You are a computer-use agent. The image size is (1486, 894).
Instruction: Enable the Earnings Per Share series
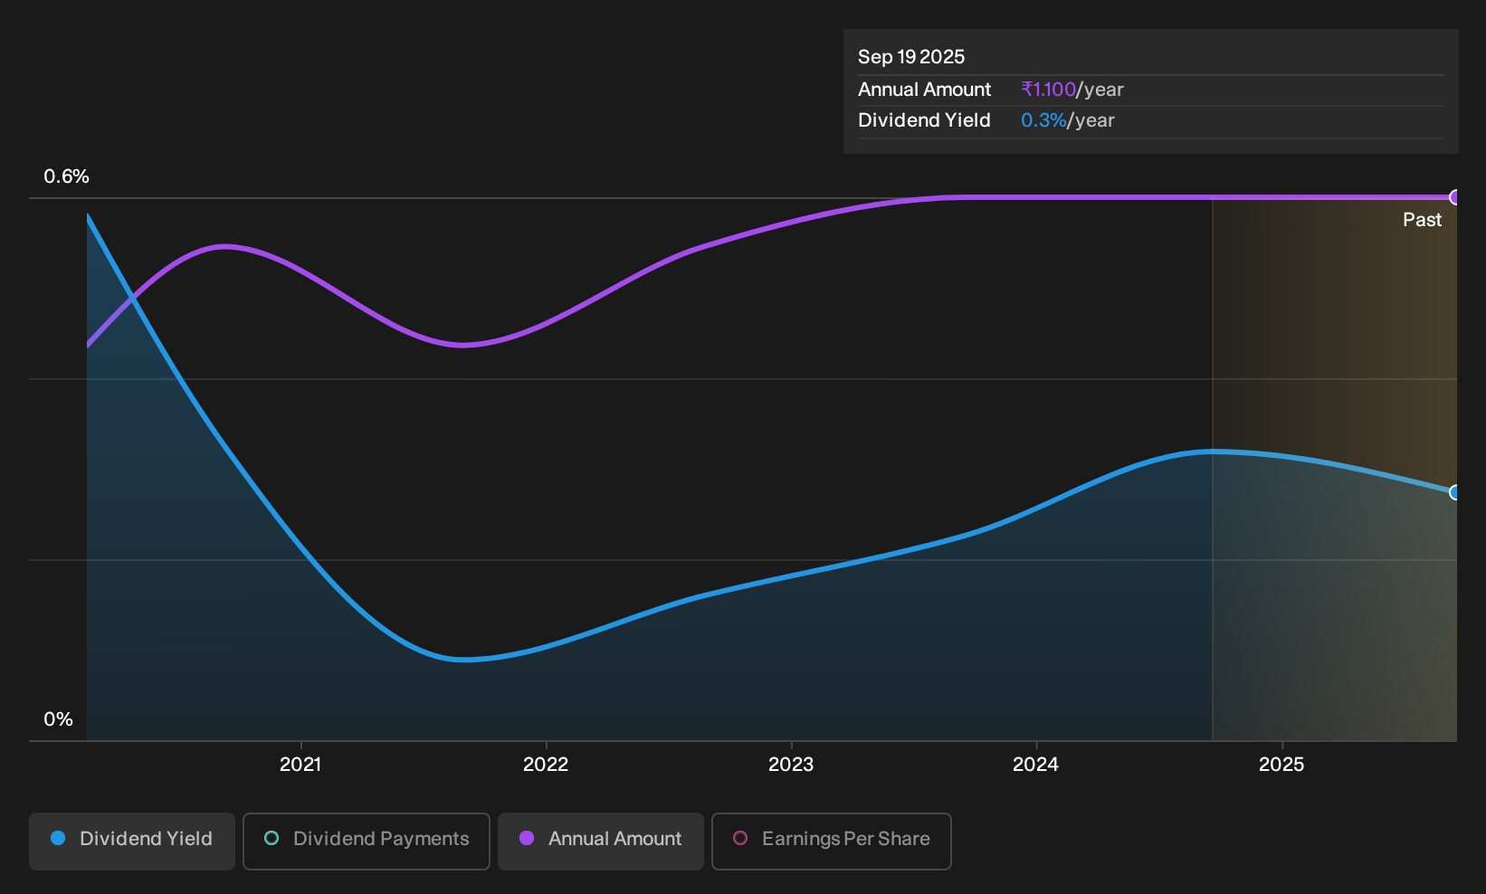click(x=832, y=842)
